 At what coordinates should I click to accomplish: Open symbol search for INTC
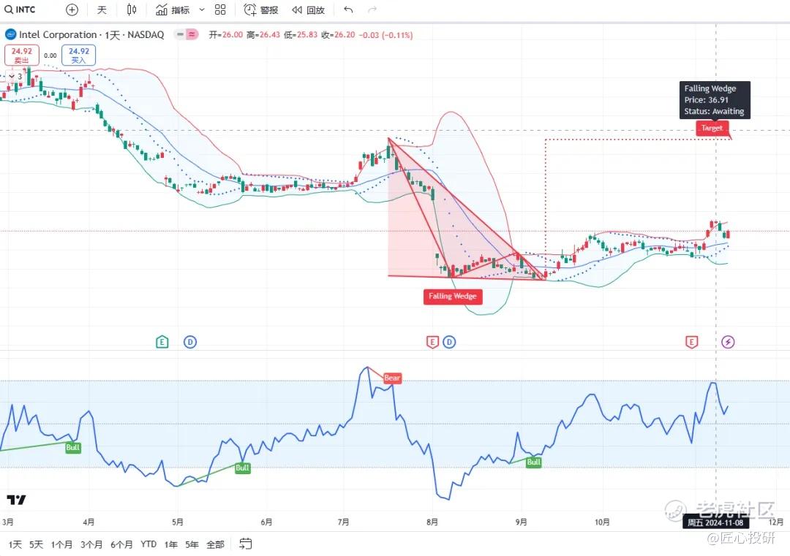pyautogui.click(x=20, y=9)
